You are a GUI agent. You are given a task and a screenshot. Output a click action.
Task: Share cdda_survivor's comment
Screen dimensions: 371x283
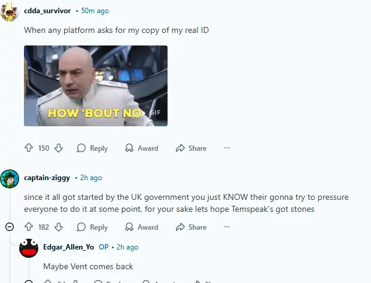[x=191, y=148]
